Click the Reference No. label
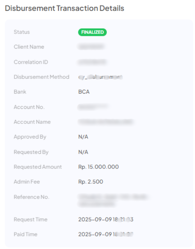 click(32, 197)
